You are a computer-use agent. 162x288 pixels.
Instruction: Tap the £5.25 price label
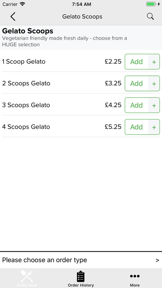click(113, 127)
